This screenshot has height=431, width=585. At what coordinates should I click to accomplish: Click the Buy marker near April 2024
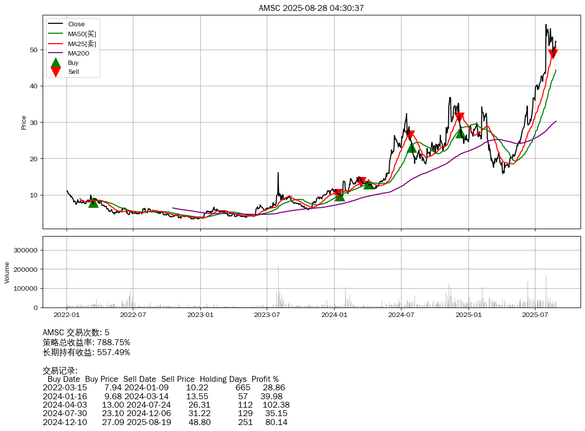[x=368, y=184]
